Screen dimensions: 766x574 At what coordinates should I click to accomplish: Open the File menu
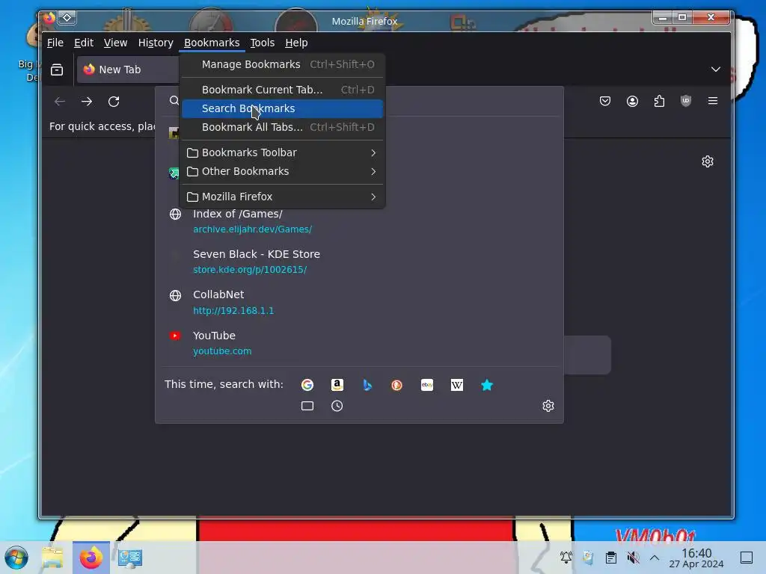tap(55, 43)
